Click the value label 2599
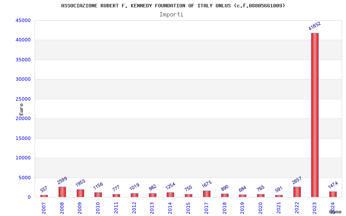 click(62, 181)
